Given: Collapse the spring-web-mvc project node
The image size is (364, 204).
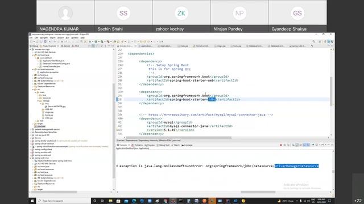Looking at the screenshot, I should (30, 158).
